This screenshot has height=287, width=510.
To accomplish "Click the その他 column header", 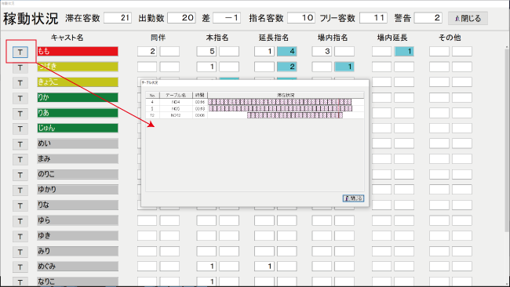I will point(450,38).
